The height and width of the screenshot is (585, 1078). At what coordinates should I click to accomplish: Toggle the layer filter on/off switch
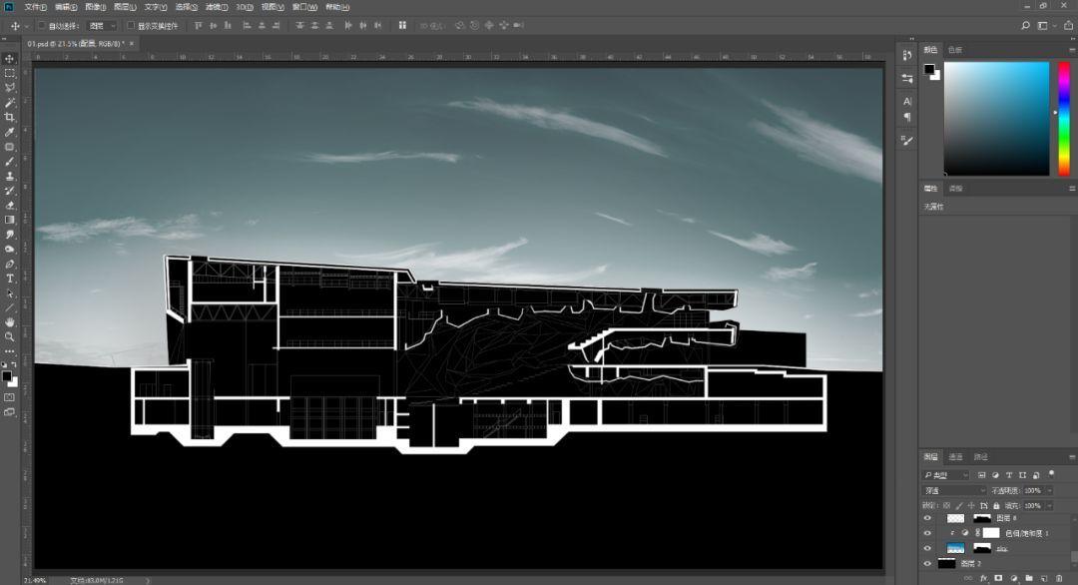1051,474
